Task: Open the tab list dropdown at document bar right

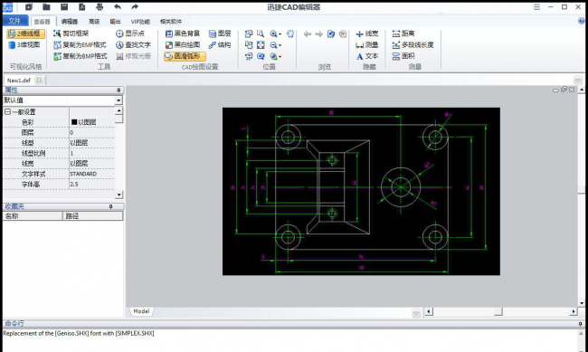Action: pos(578,80)
